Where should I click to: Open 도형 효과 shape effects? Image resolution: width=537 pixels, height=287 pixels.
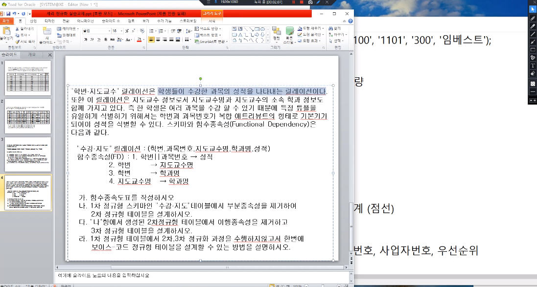pyautogui.click(x=310, y=41)
